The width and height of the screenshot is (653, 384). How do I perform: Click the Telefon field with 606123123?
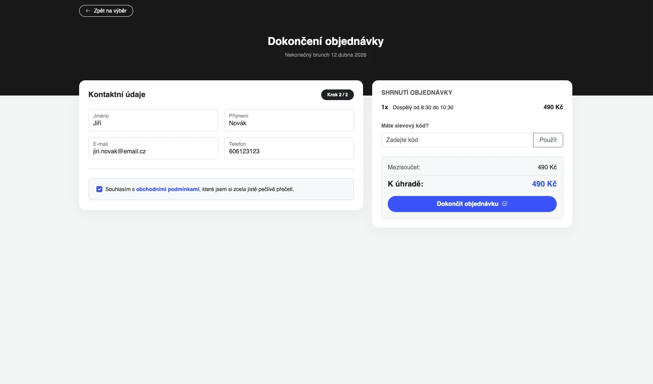tap(289, 148)
